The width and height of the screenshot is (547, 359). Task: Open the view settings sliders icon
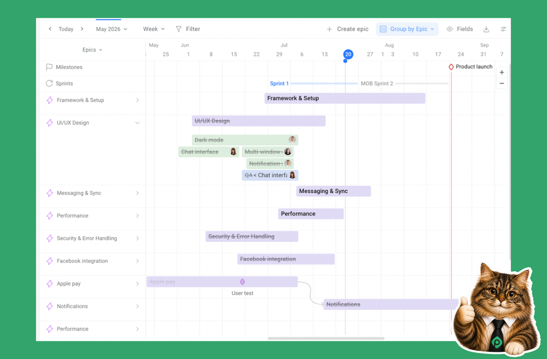coord(503,30)
